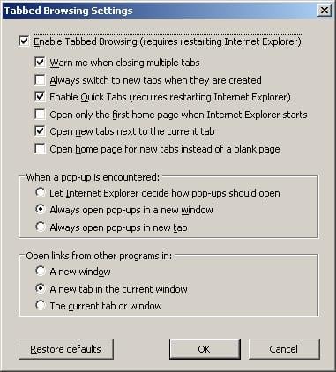Click the Open links from other programs label
336x372 pixels.
point(99,256)
